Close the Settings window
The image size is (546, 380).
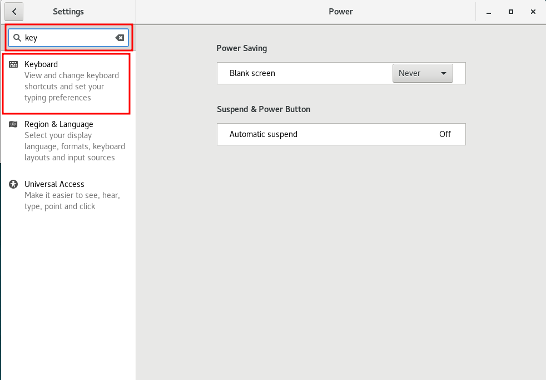coord(533,12)
